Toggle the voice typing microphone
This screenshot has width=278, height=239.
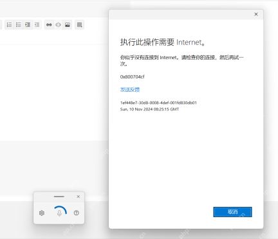pyautogui.click(x=59, y=213)
